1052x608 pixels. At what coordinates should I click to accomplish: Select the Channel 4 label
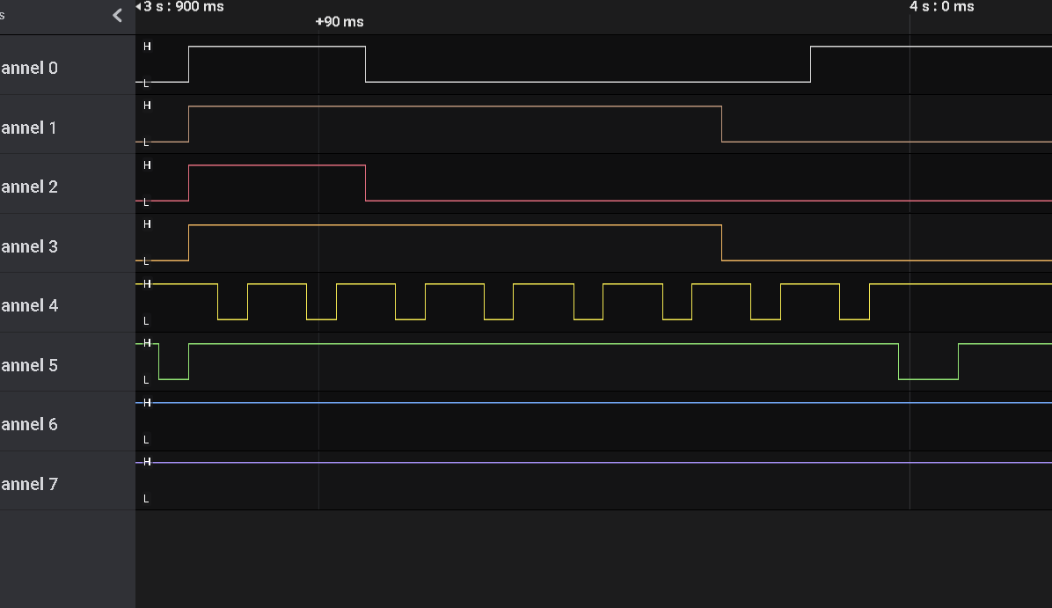pos(29,305)
